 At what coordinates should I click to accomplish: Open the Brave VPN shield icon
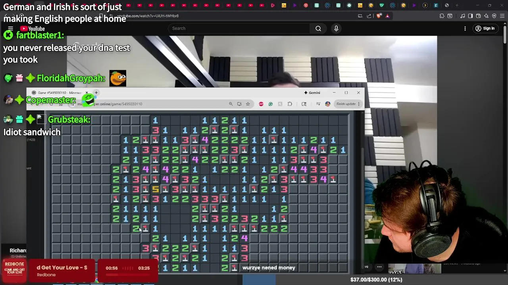click(494, 16)
